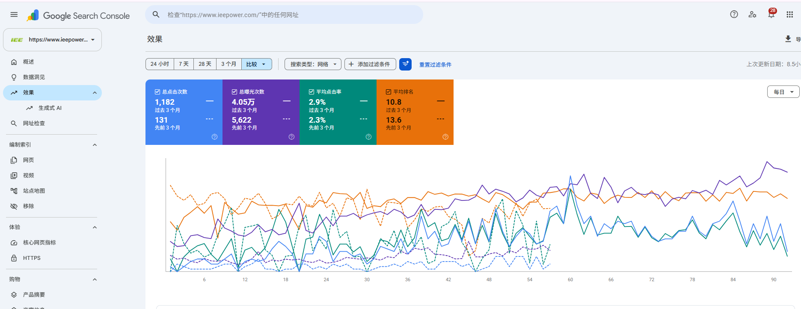Click the 上次更新日期 status text
Image resolution: width=801 pixels, height=309 pixels.
coord(774,64)
